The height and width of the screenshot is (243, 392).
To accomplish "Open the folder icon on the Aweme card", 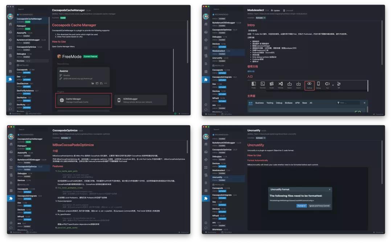I will point(93,83).
